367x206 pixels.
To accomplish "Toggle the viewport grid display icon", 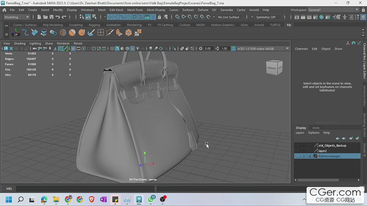I will pos(73,49).
